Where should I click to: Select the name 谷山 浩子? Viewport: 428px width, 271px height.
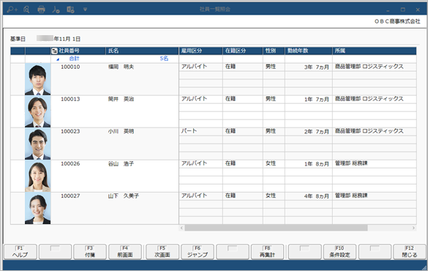tap(121, 163)
